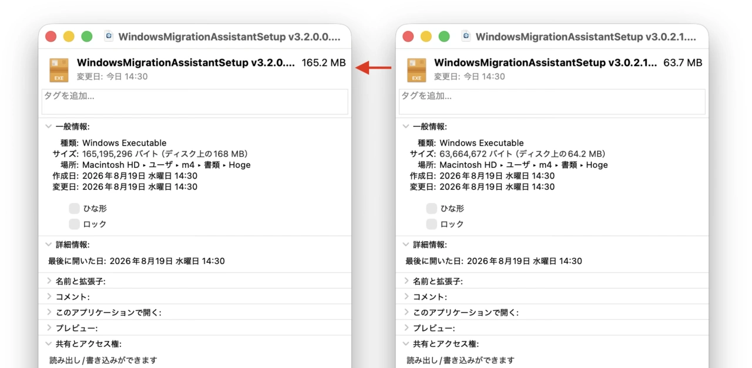Toggle ロック checkbox in v3.0.2.1 window
This screenshot has width=752, height=368.
point(431,224)
